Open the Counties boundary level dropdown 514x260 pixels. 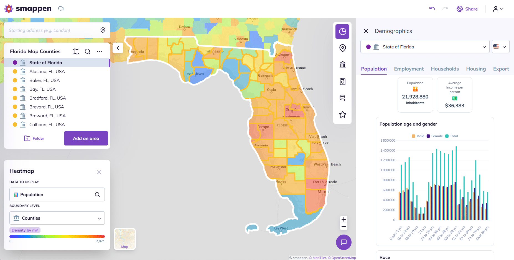click(57, 218)
